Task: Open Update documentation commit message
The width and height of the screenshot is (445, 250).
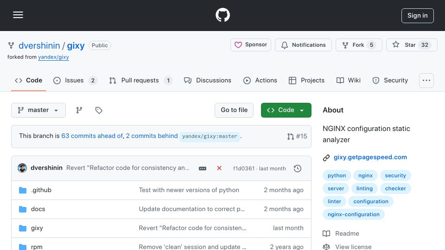Action: point(192,209)
